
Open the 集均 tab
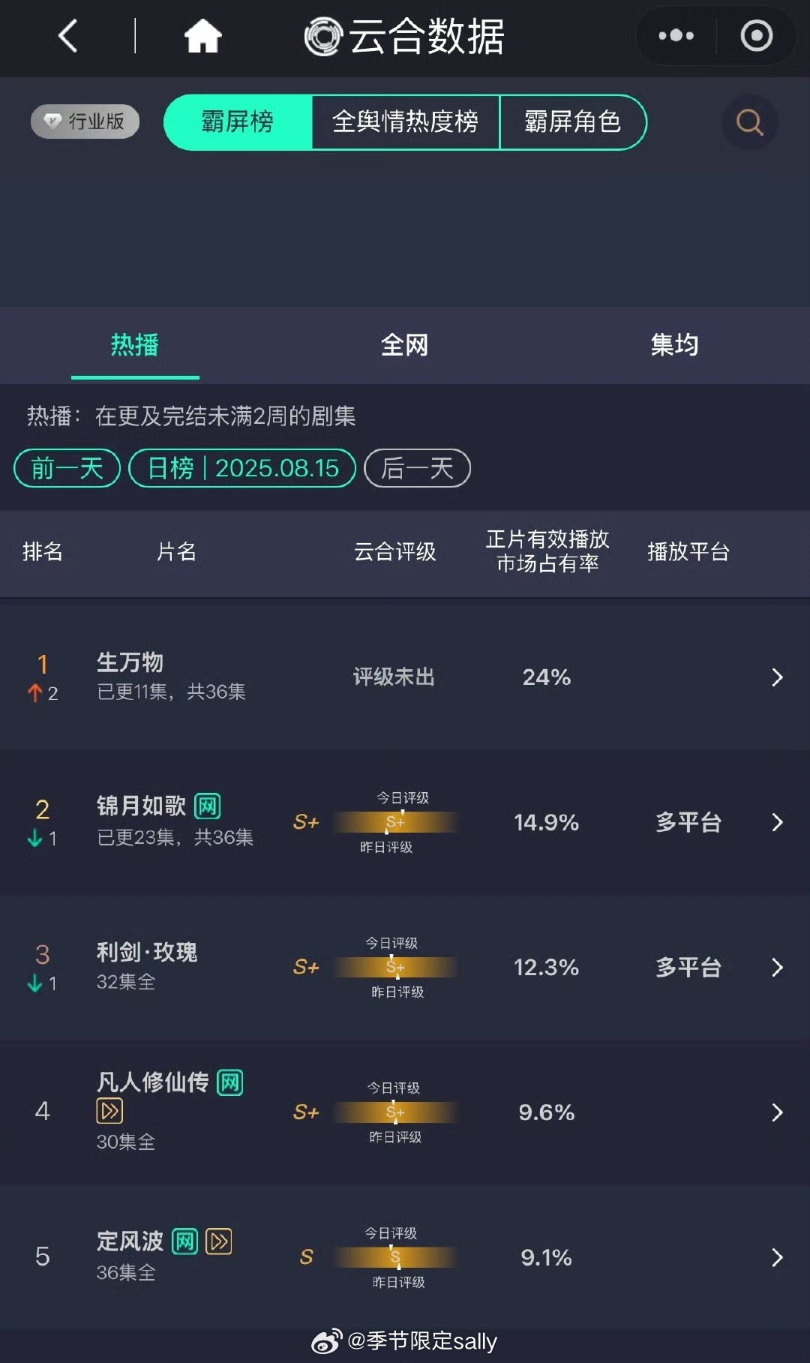675,345
